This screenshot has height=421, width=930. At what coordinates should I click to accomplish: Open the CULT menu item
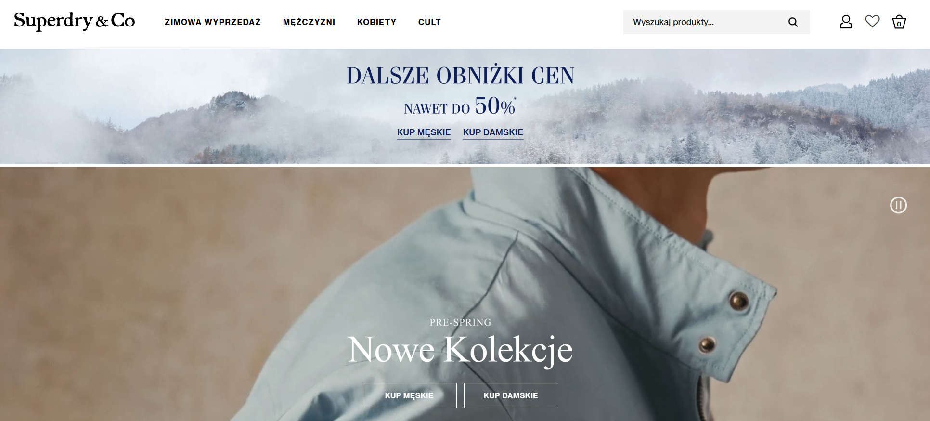point(429,22)
